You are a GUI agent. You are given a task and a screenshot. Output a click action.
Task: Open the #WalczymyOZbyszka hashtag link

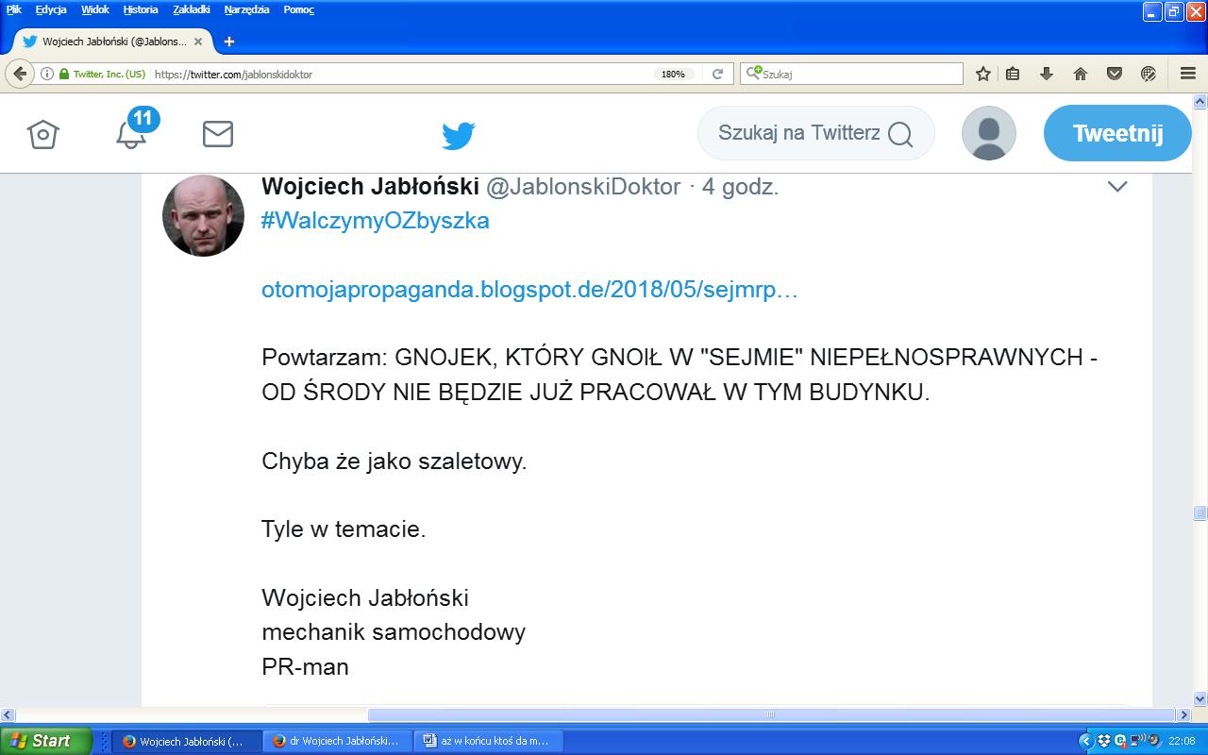tap(376, 221)
